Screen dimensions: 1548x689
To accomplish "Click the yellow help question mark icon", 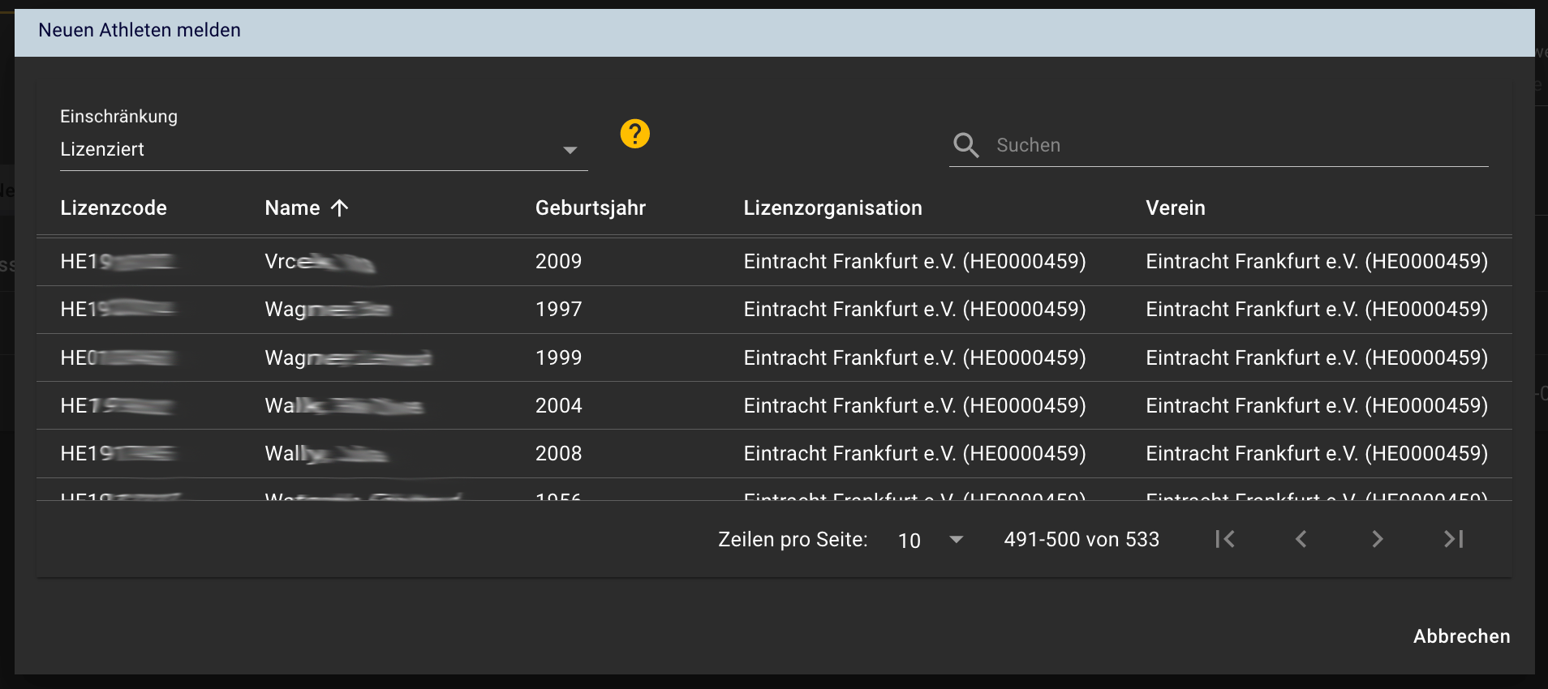I will click(634, 134).
